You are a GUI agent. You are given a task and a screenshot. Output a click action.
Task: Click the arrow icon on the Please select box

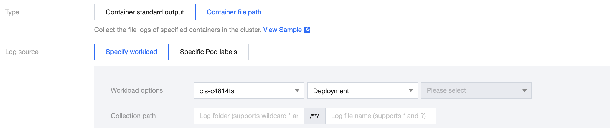(525, 91)
